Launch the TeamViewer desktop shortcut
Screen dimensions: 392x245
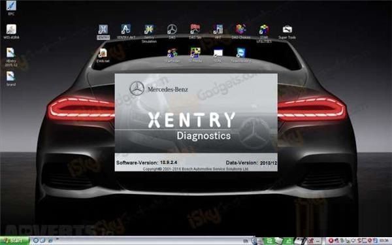pyautogui.click(x=241, y=56)
